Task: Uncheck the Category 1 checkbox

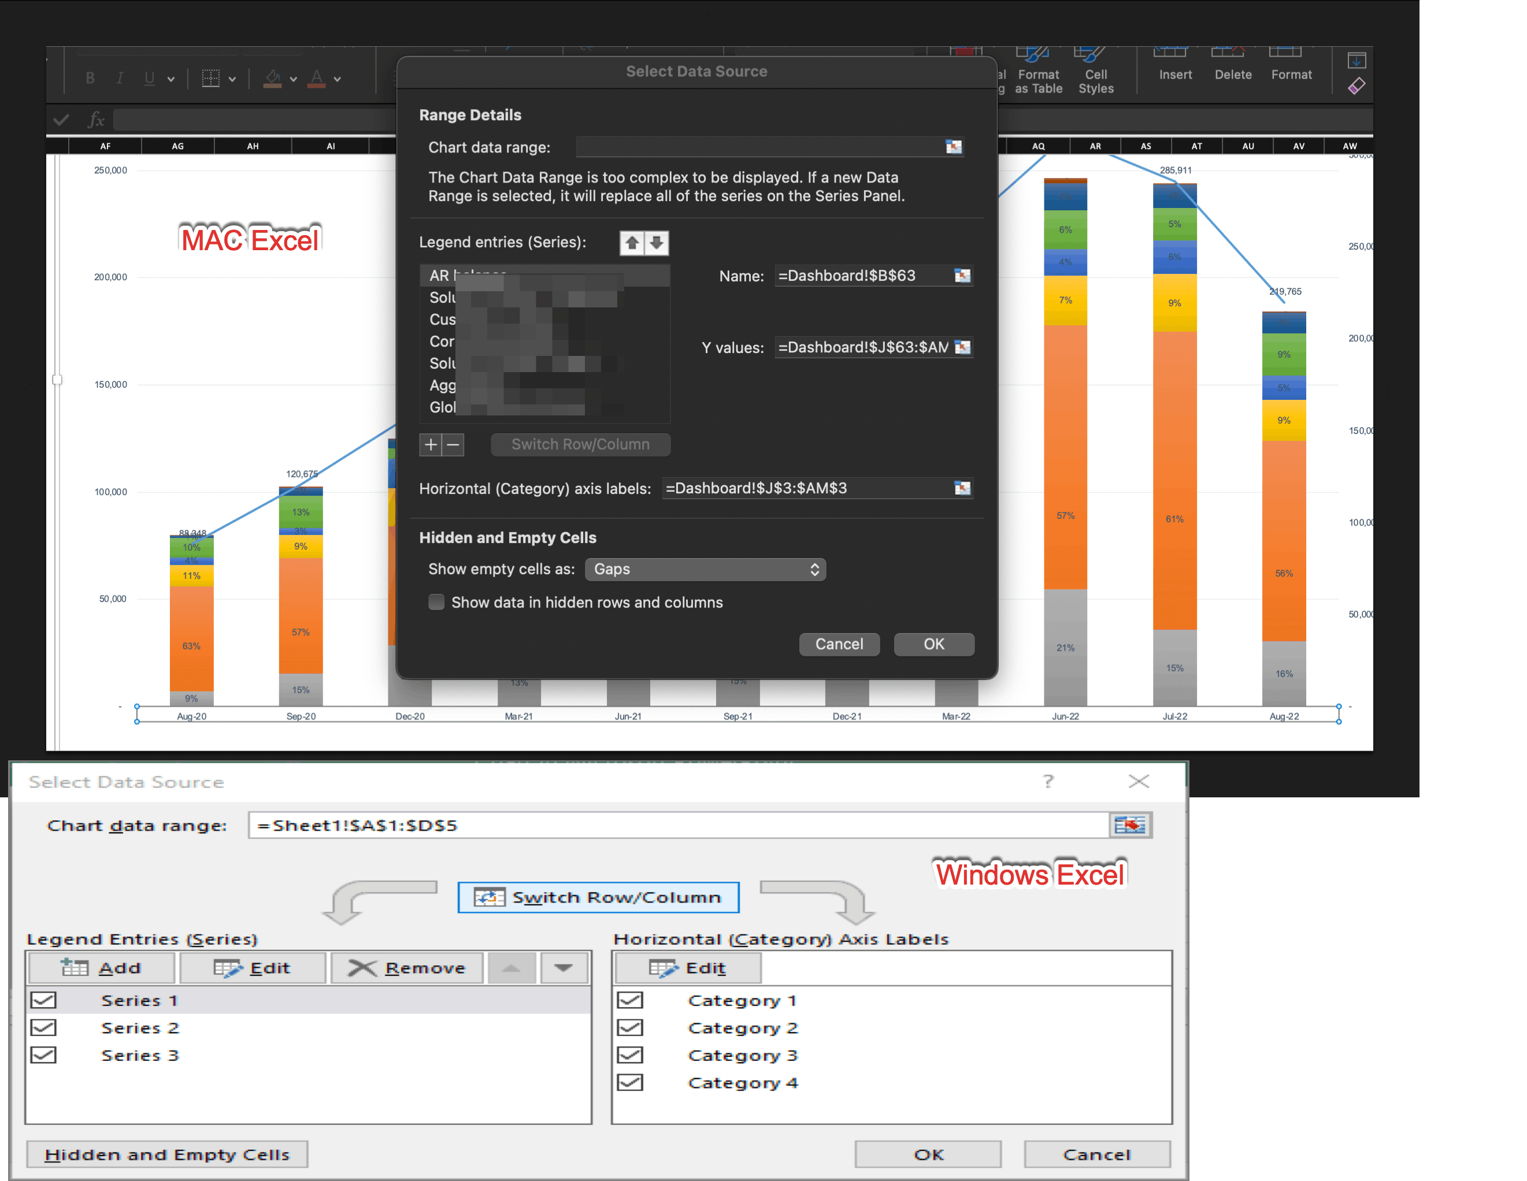Action: tap(630, 1000)
